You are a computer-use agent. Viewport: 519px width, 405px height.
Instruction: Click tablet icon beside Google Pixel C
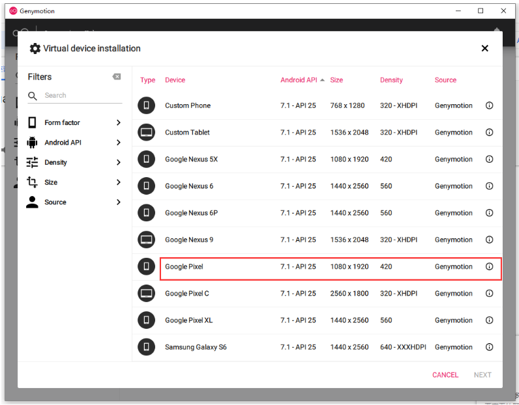[x=146, y=293]
